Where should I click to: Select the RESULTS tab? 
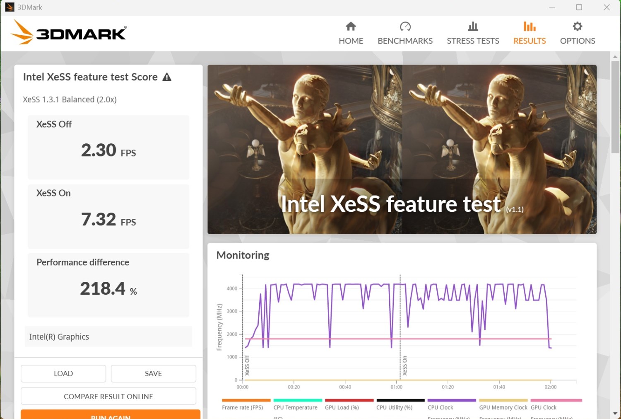(530, 33)
